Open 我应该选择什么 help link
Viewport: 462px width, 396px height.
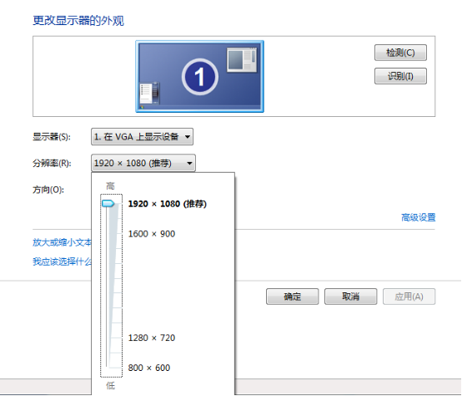pyautogui.click(x=63, y=261)
